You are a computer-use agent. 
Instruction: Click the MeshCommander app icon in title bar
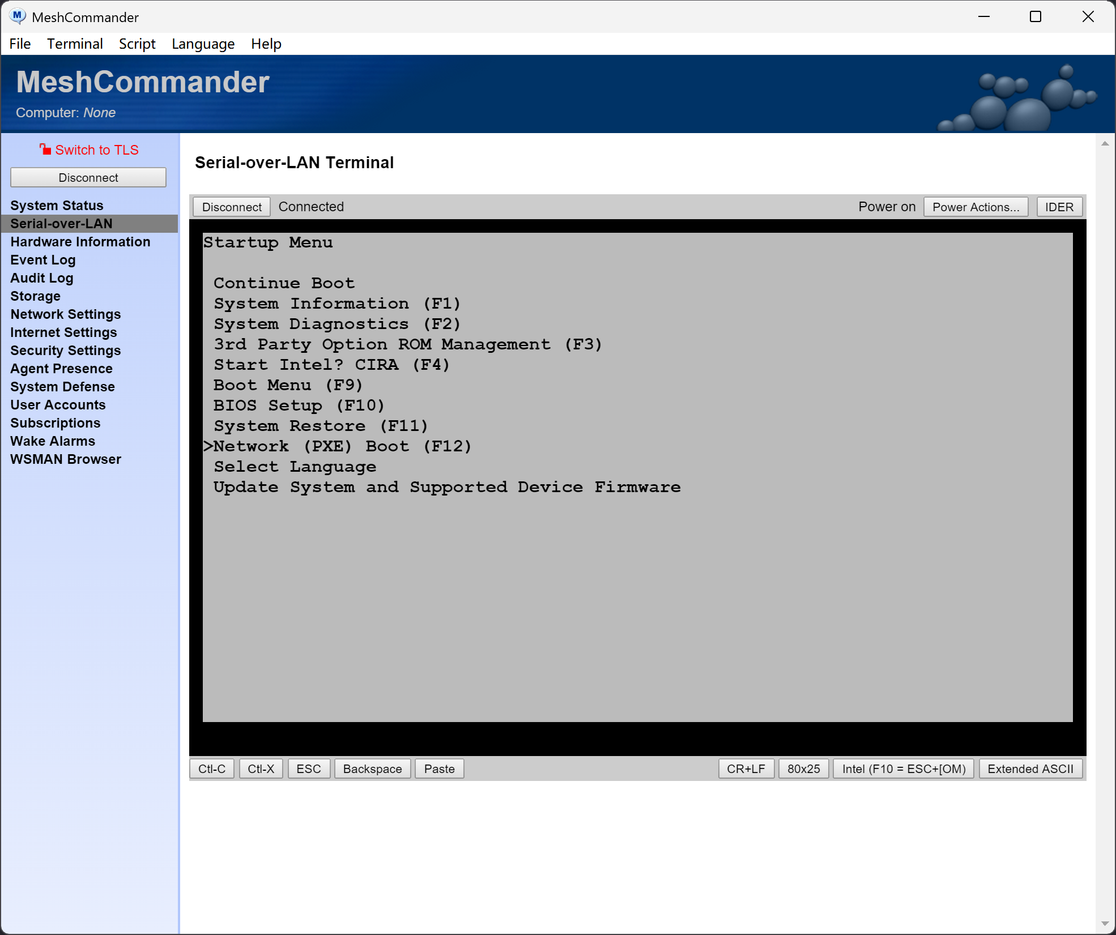(x=18, y=16)
